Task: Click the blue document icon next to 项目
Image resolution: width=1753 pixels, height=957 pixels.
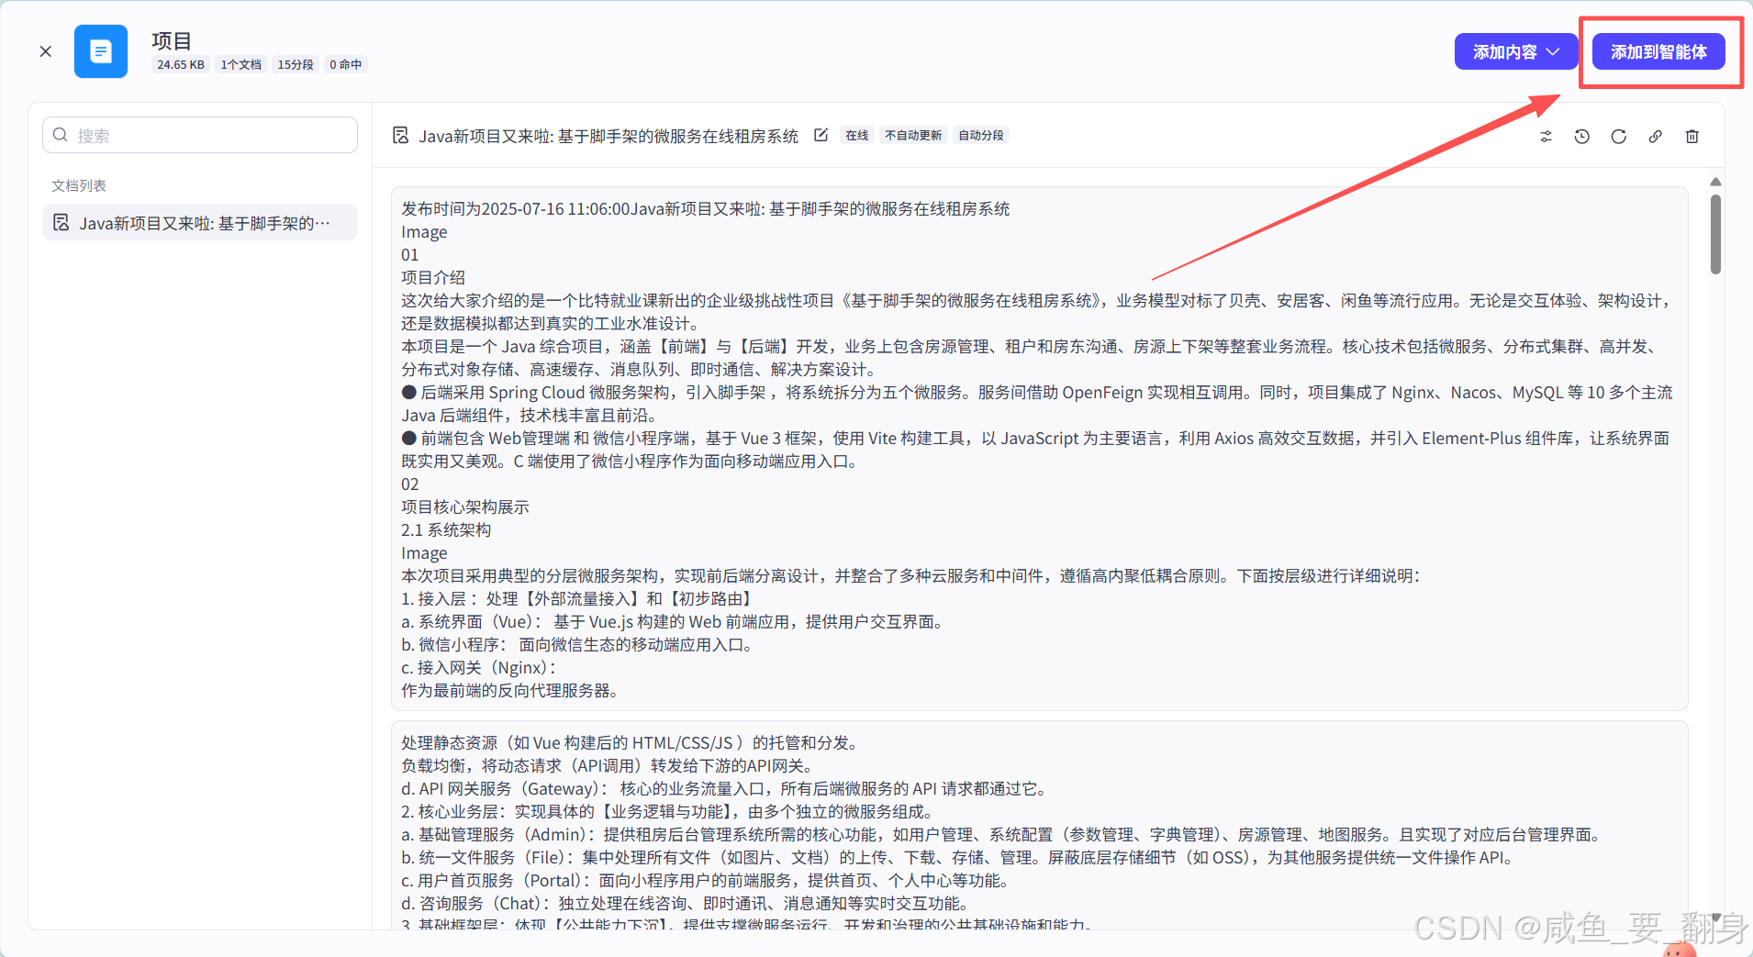Action: [x=101, y=51]
